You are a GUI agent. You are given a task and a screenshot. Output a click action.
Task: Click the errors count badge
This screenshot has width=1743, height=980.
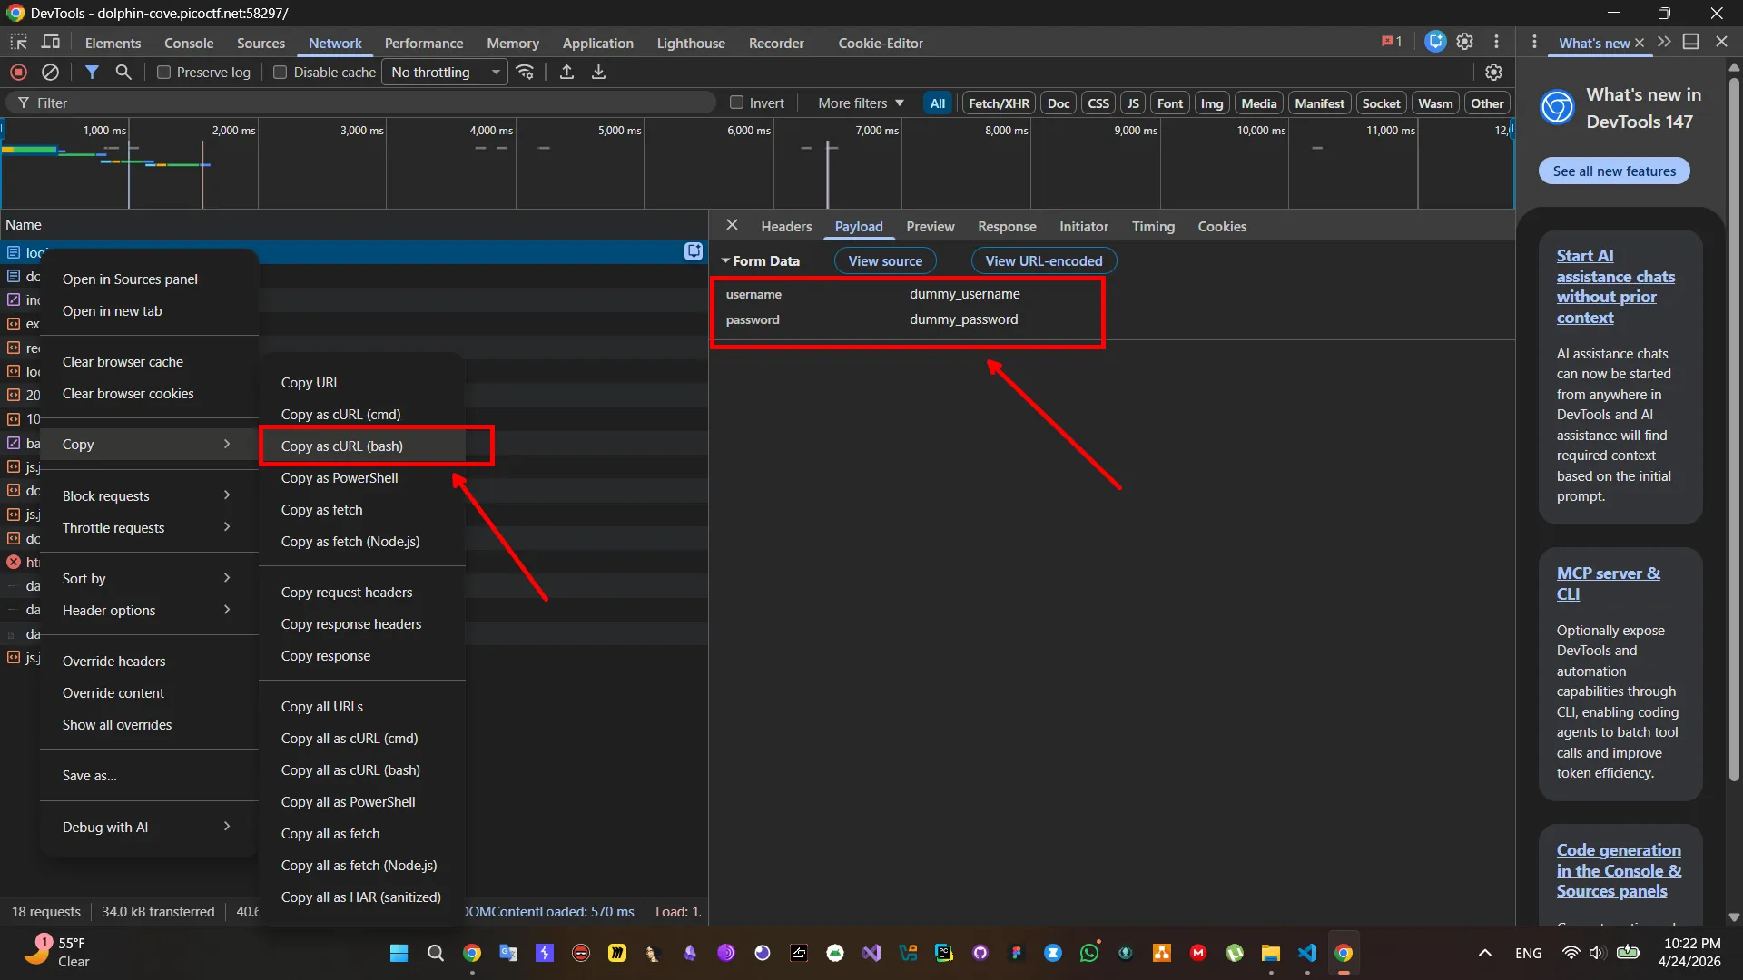[1392, 42]
